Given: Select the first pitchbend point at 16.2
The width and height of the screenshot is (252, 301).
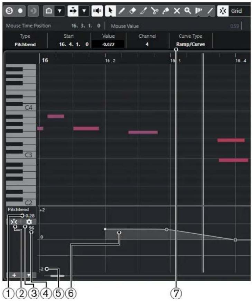Looking at the screenshot, I should coord(105,229).
